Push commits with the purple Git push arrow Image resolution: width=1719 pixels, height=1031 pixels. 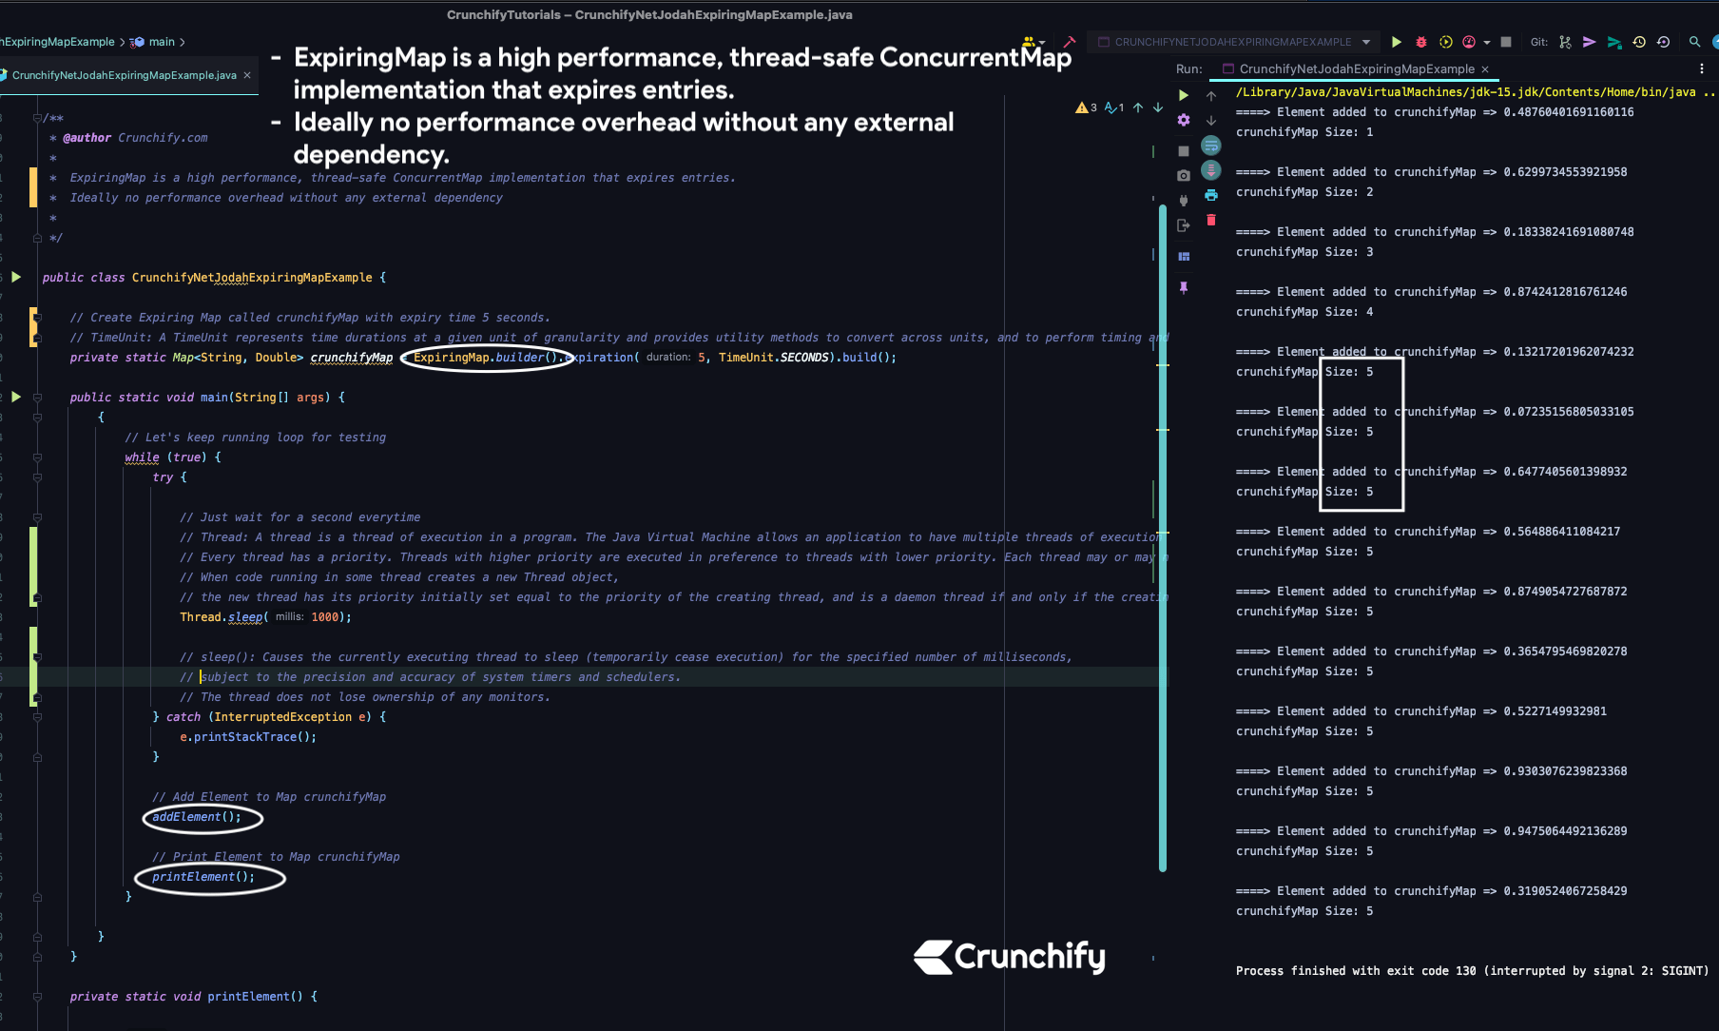pos(1589,42)
